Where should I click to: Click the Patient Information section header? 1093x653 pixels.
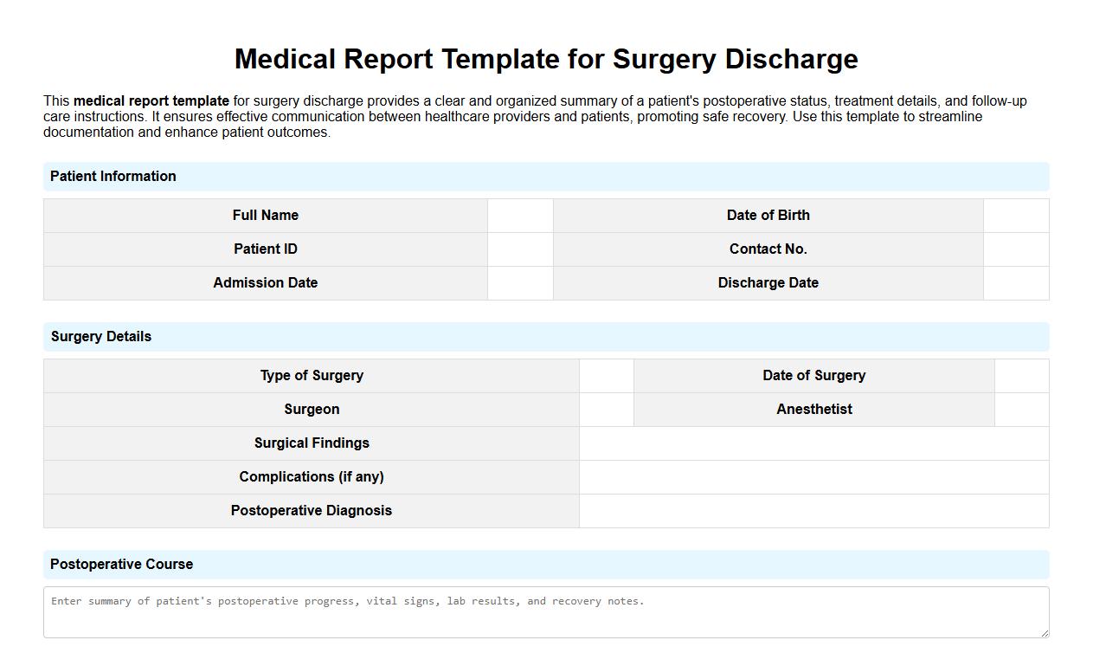[113, 176]
